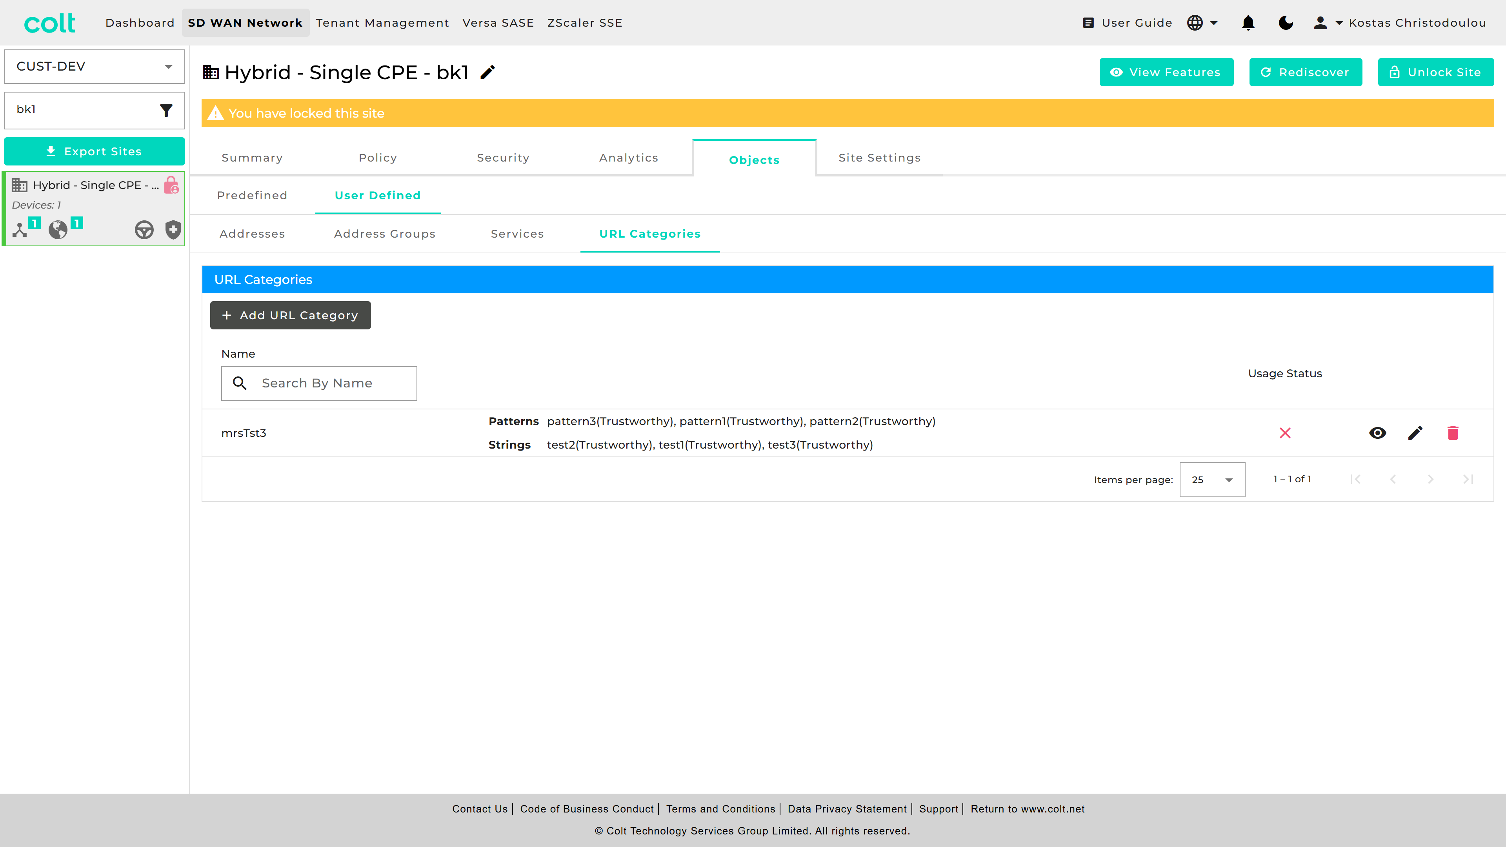Export sites to file
Image resolution: width=1506 pixels, height=847 pixels.
(x=94, y=151)
